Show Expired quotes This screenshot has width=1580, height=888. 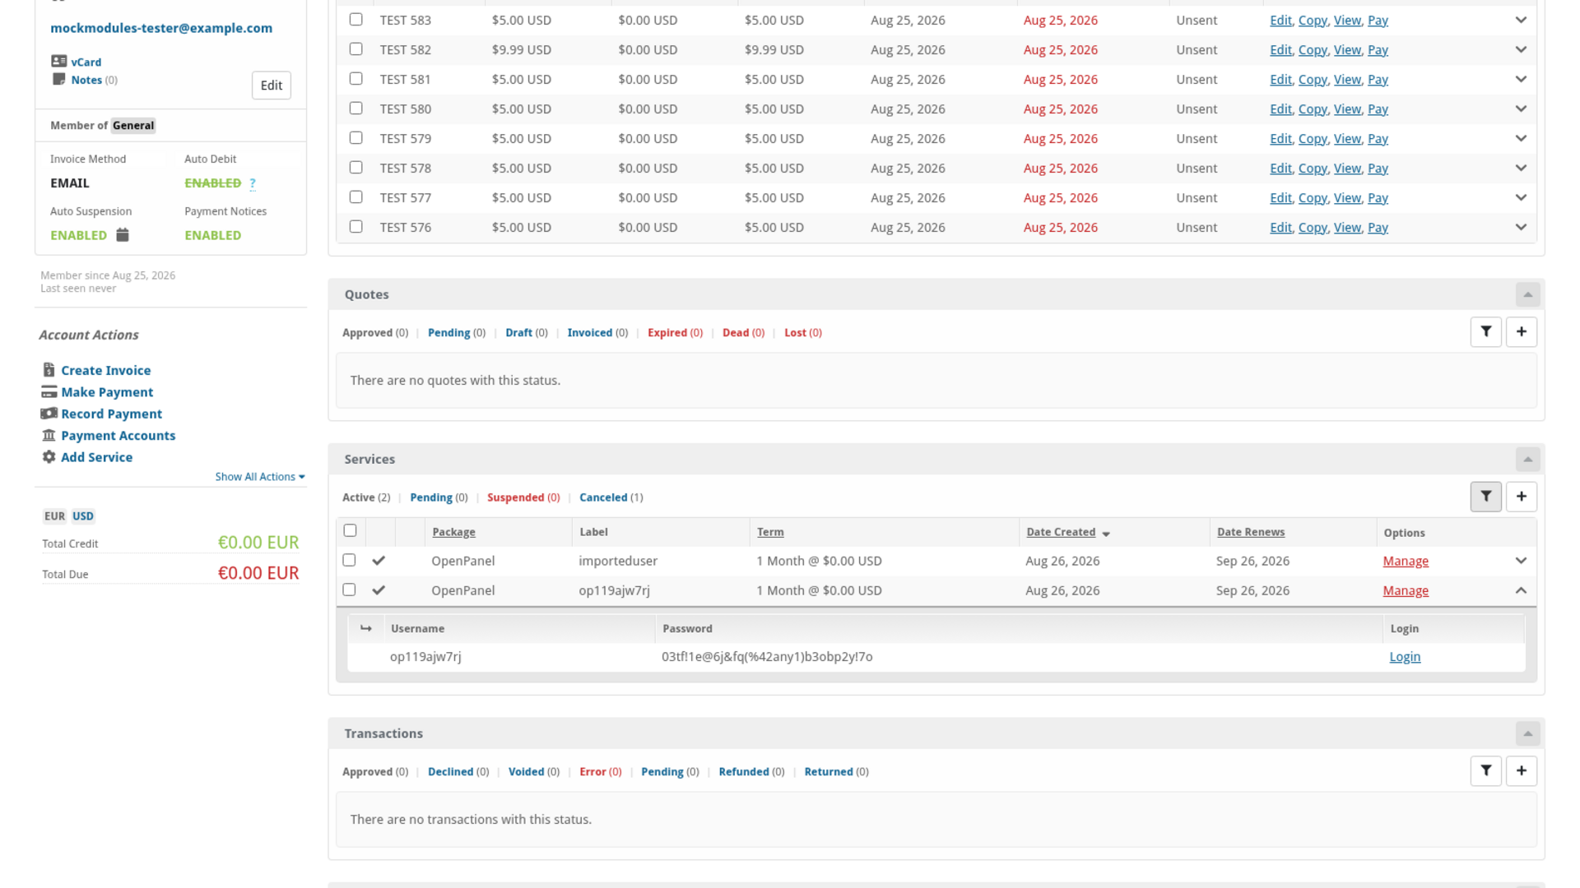click(x=675, y=333)
